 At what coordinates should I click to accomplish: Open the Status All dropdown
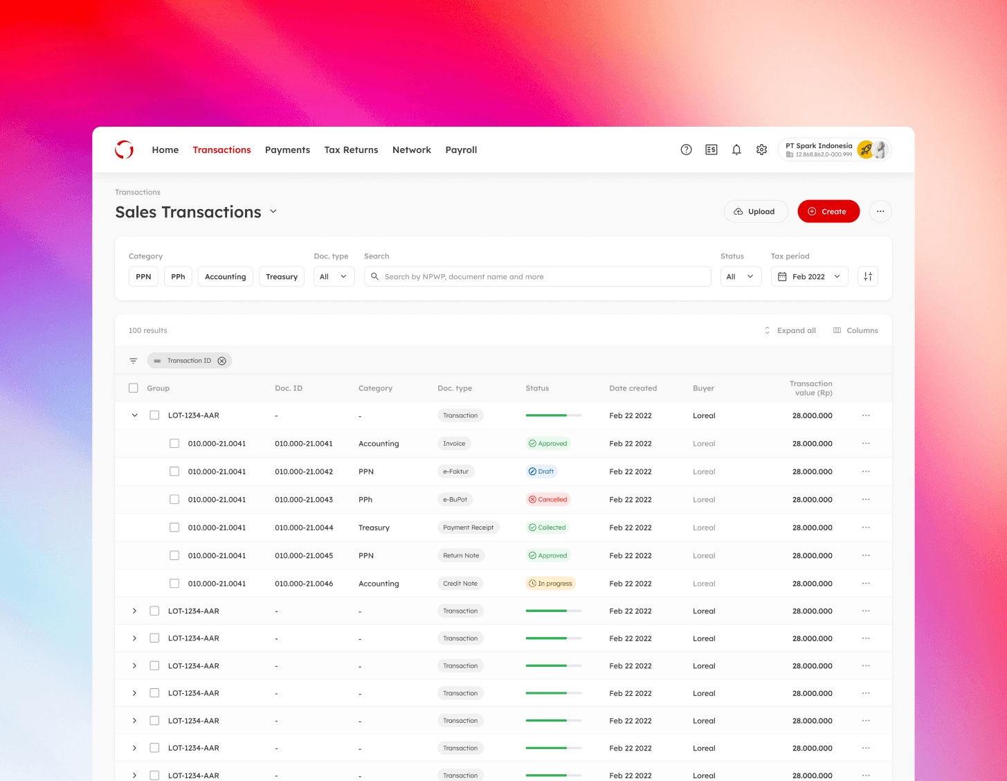(x=741, y=276)
